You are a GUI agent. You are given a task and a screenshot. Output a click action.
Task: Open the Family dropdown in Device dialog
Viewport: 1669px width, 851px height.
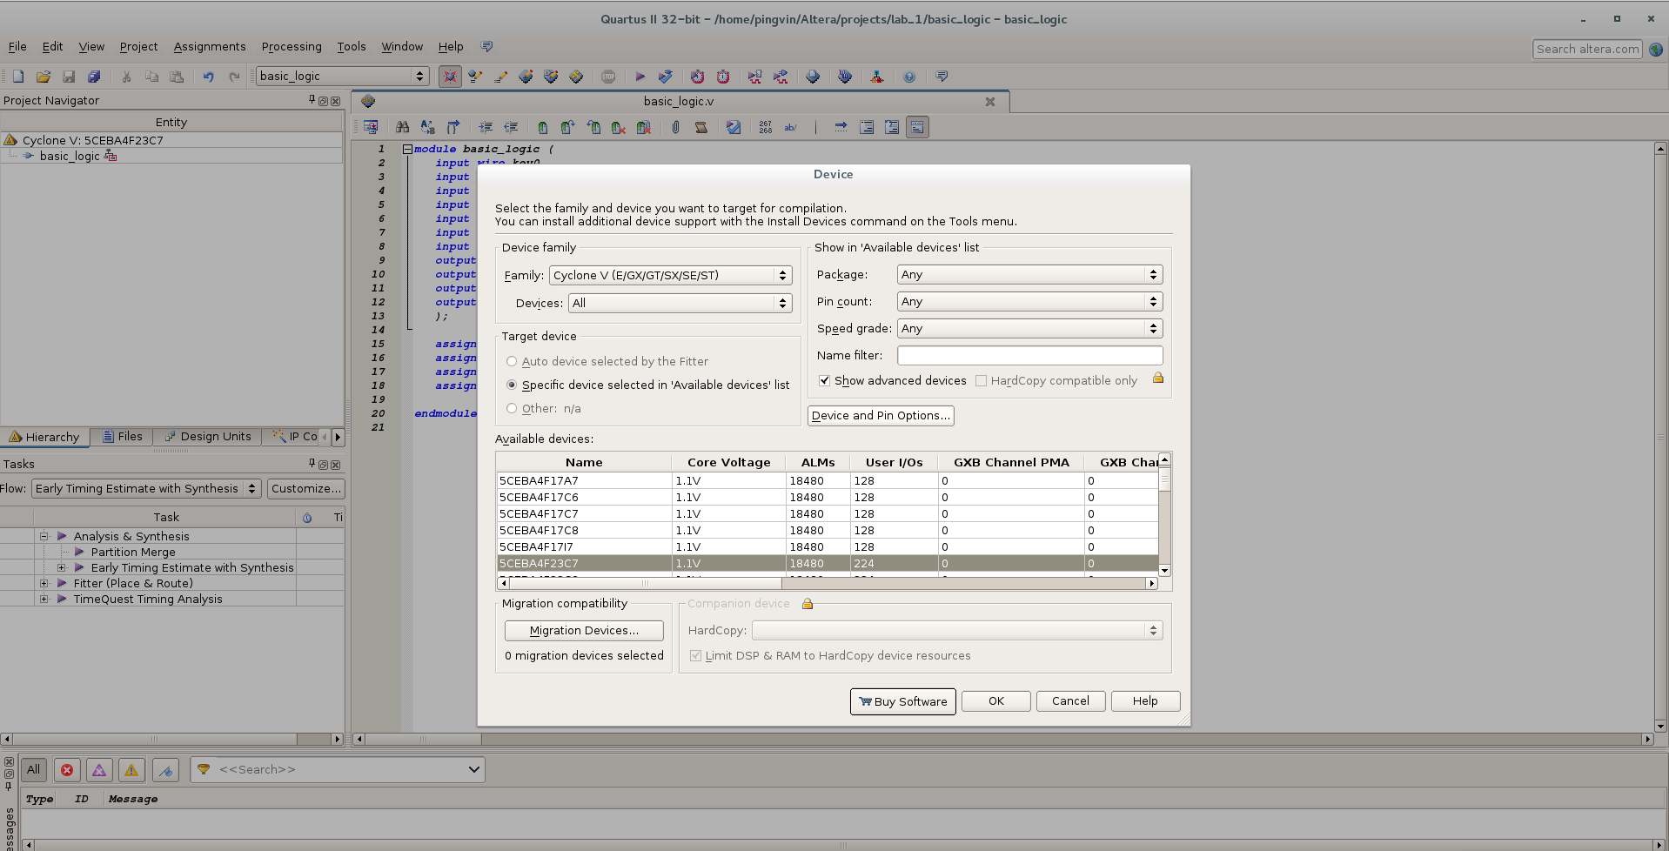point(670,275)
